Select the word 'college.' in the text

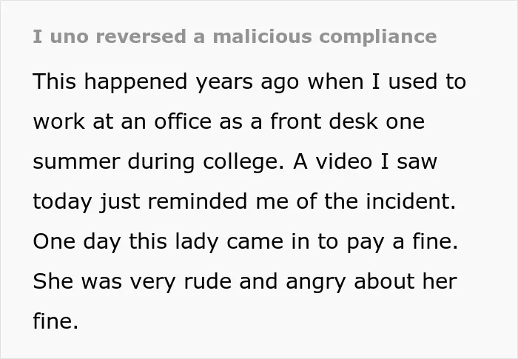(x=243, y=161)
